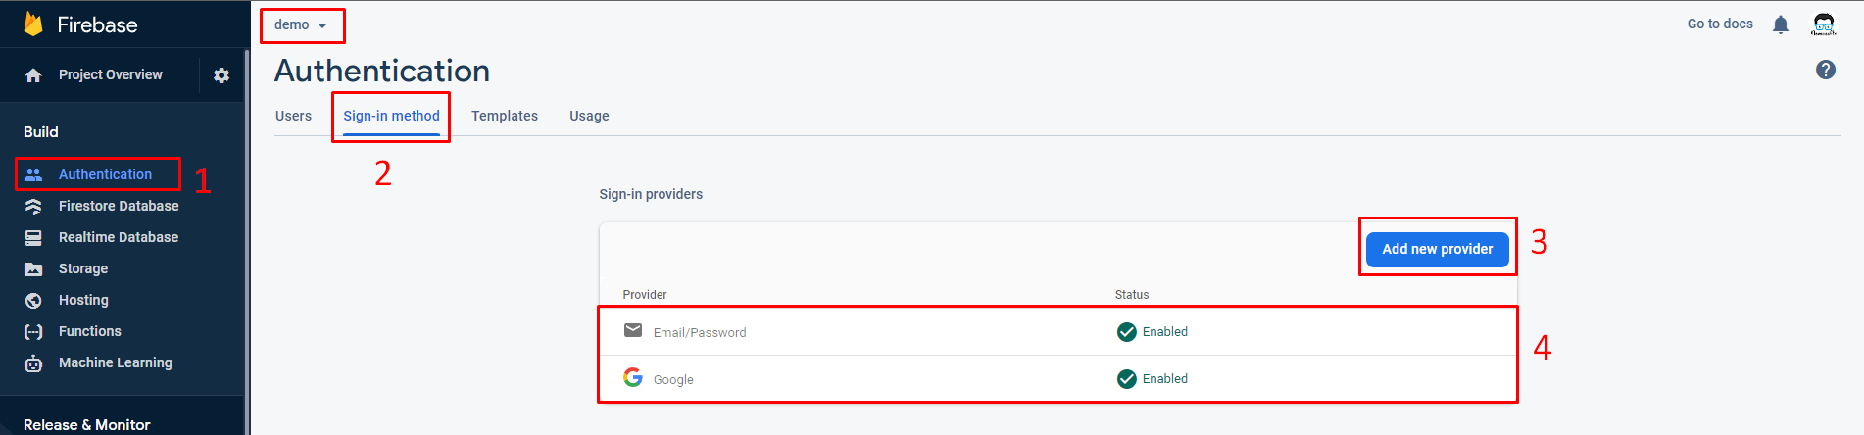Open the help question mark icon
The height and width of the screenshot is (435, 1864).
click(x=1826, y=70)
